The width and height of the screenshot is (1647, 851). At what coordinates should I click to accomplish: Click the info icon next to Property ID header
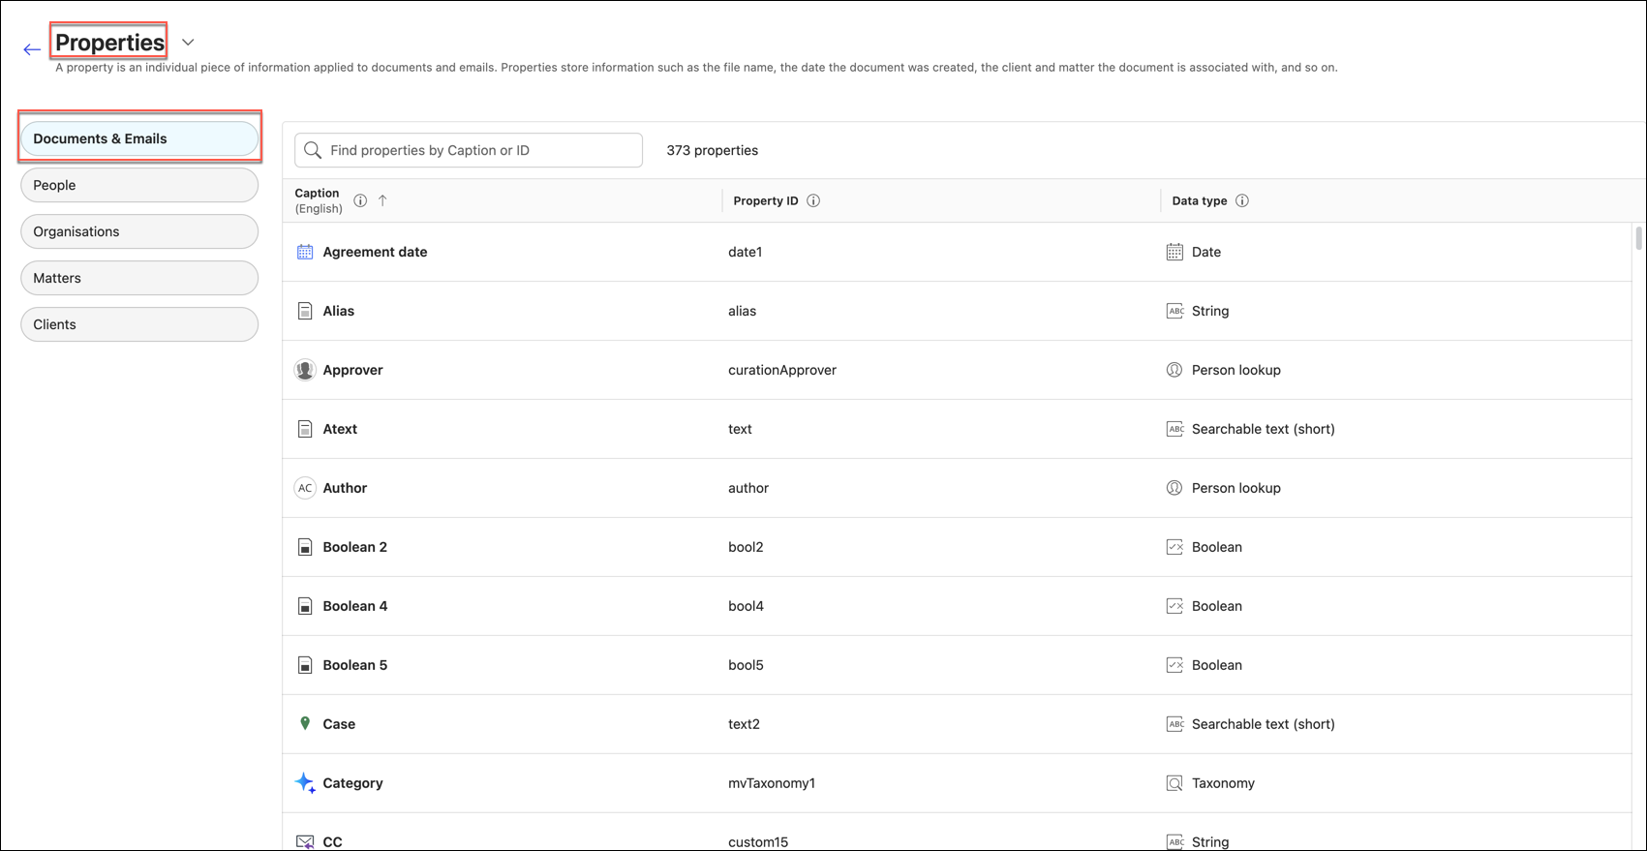(813, 200)
